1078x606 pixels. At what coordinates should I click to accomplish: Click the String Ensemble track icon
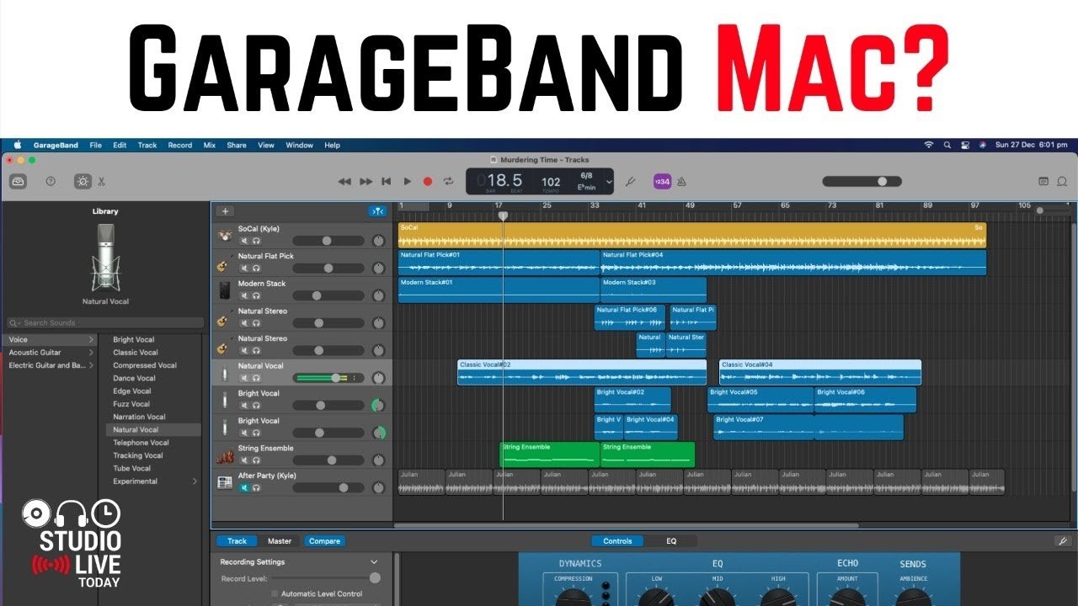pyautogui.click(x=224, y=455)
